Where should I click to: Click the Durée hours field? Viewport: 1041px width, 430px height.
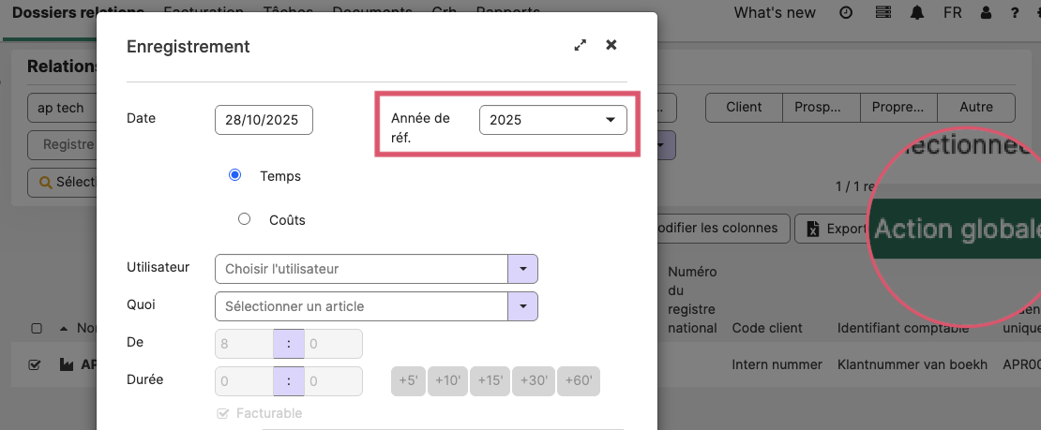245,381
